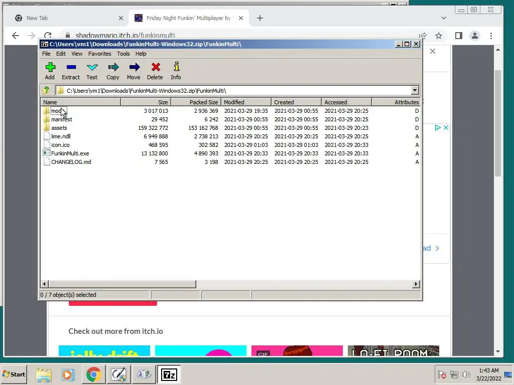The image size is (514, 385).
Task: Bookmark this page with star icon
Action: tap(439, 36)
